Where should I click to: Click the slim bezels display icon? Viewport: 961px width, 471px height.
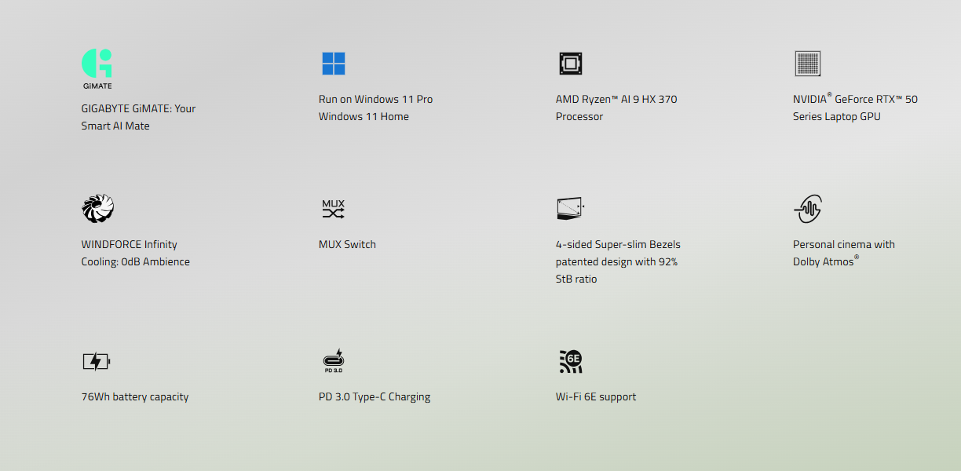570,209
